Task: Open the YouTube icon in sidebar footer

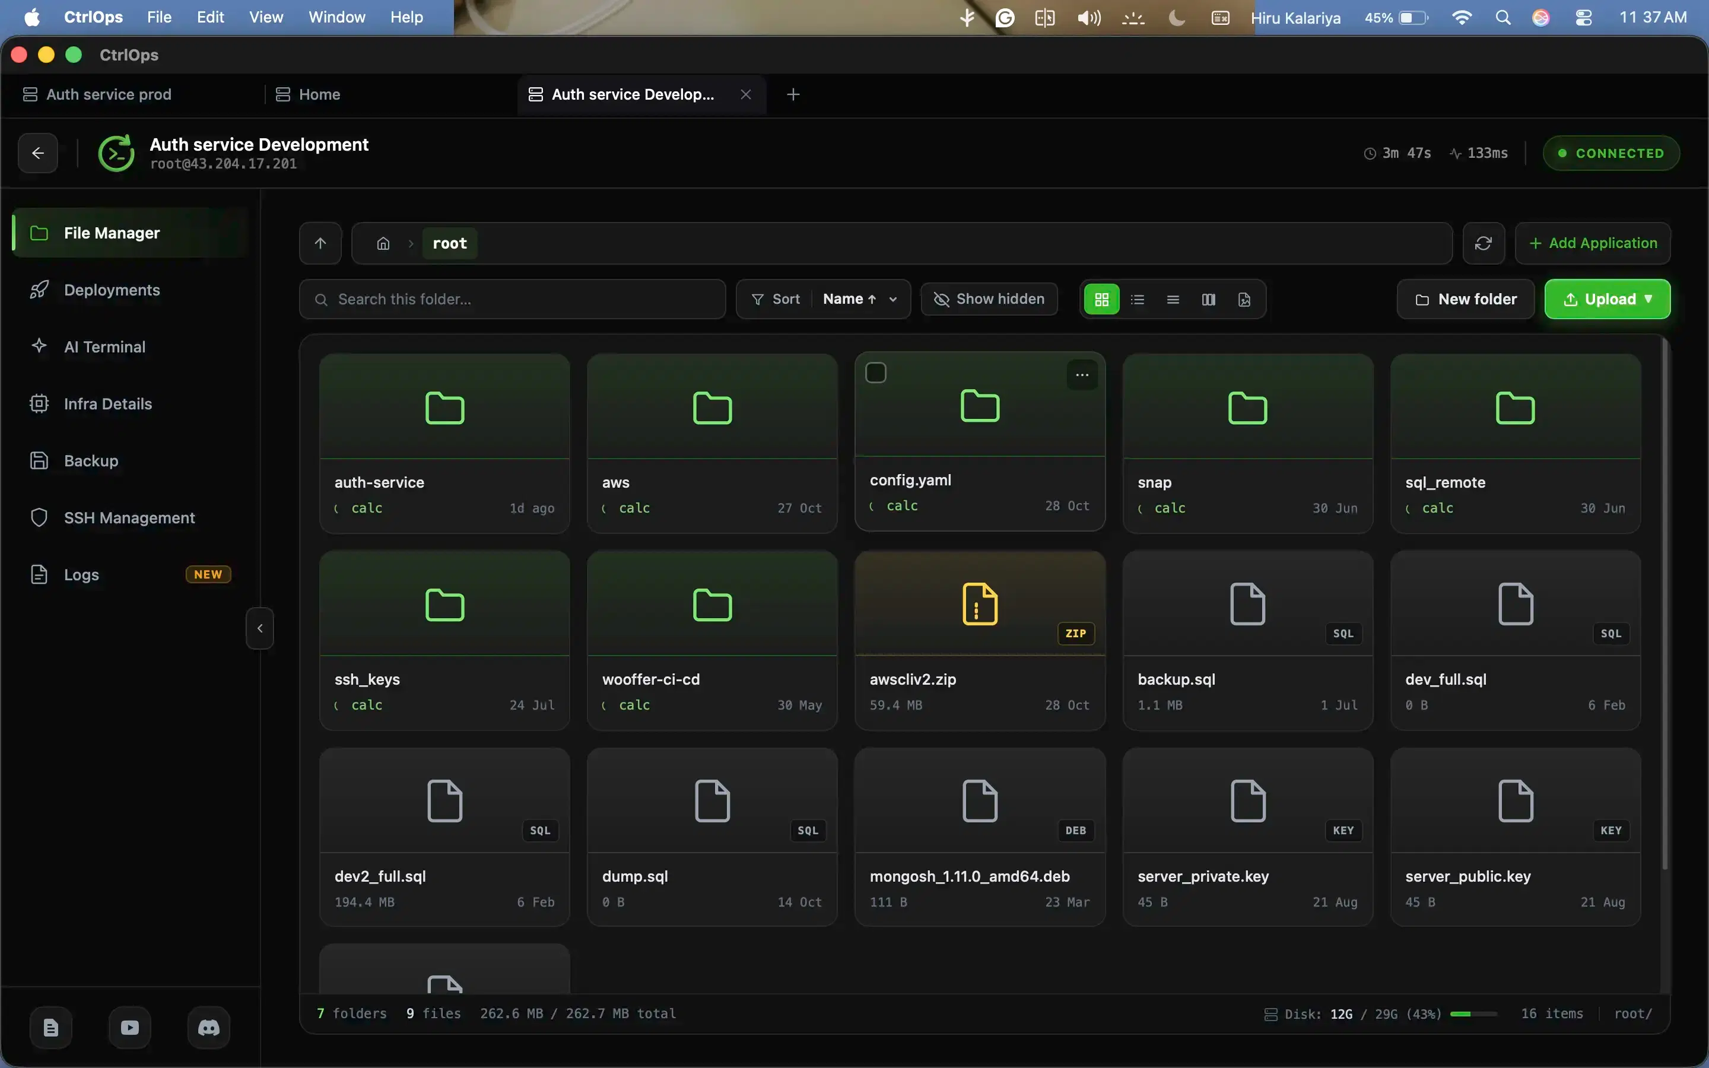Action: [130, 1028]
